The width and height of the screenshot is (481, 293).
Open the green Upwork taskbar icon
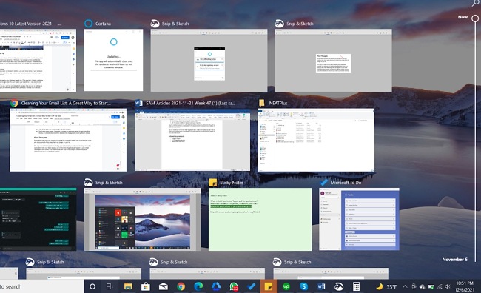(x=286, y=286)
